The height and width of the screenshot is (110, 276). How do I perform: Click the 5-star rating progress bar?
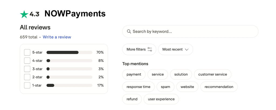69,52
